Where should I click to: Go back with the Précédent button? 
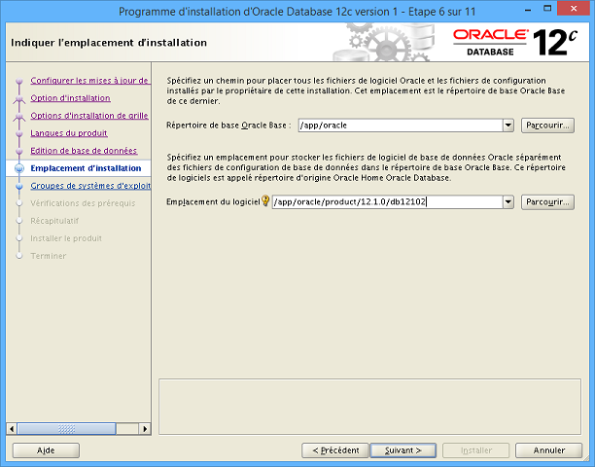[x=335, y=450]
